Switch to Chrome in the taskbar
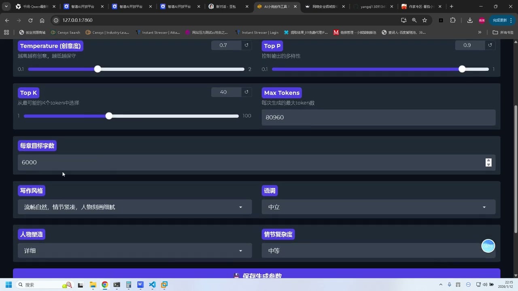The width and height of the screenshot is (518, 291). [105, 285]
